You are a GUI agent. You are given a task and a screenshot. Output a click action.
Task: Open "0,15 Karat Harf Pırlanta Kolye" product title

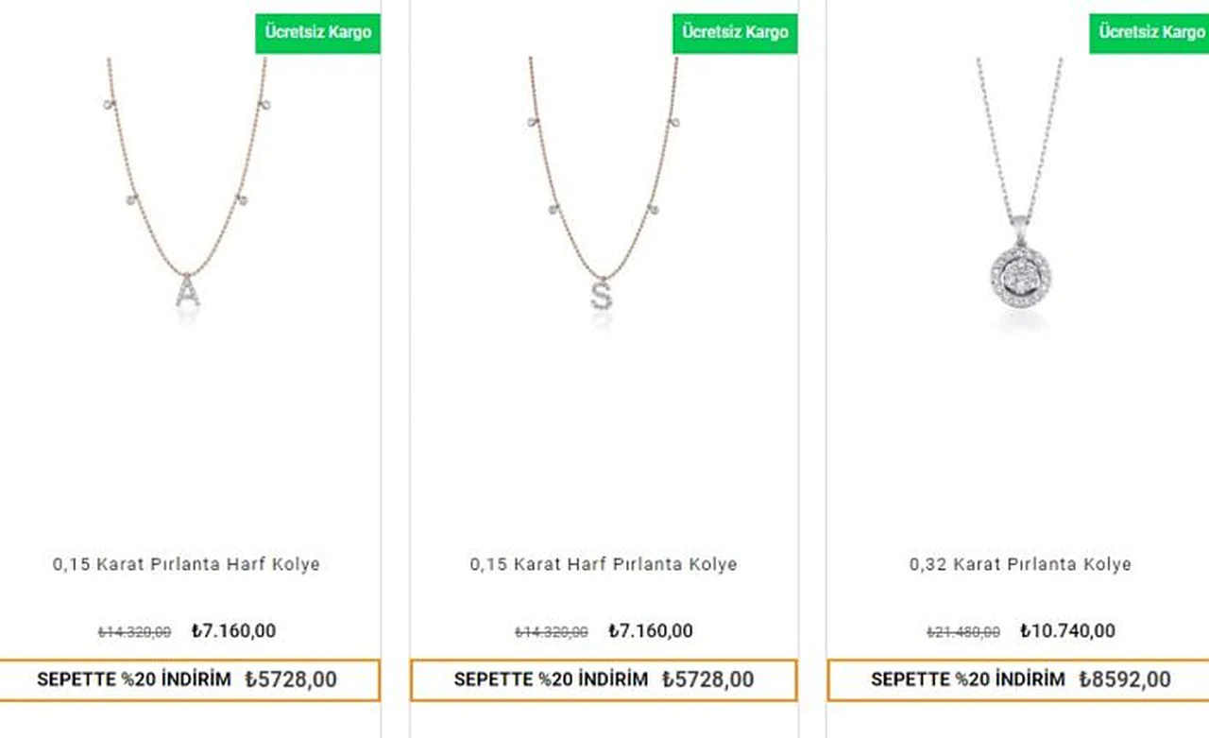(604, 564)
